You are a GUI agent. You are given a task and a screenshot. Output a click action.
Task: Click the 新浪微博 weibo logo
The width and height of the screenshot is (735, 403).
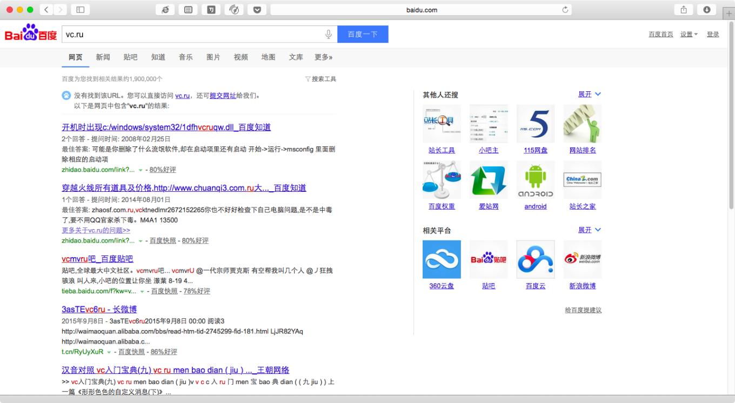pos(583,259)
